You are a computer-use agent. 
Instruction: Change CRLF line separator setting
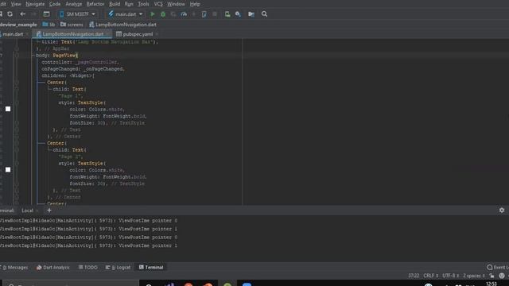pyautogui.click(x=431, y=276)
